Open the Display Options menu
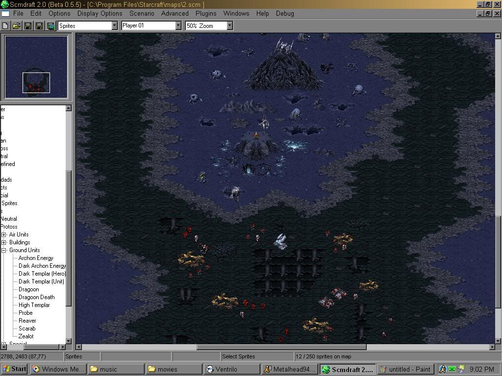This screenshot has height=376, width=502. coord(100,13)
